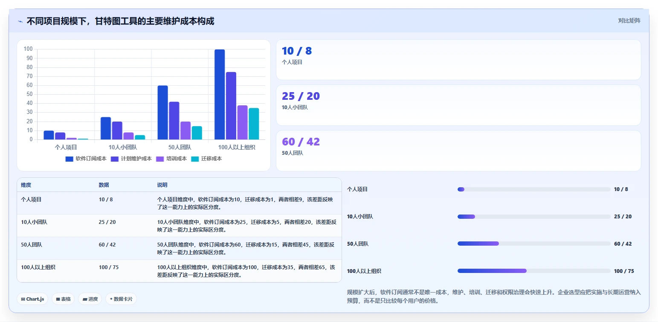
Task: Click the 个人项目 progress row label
Action: (357, 189)
